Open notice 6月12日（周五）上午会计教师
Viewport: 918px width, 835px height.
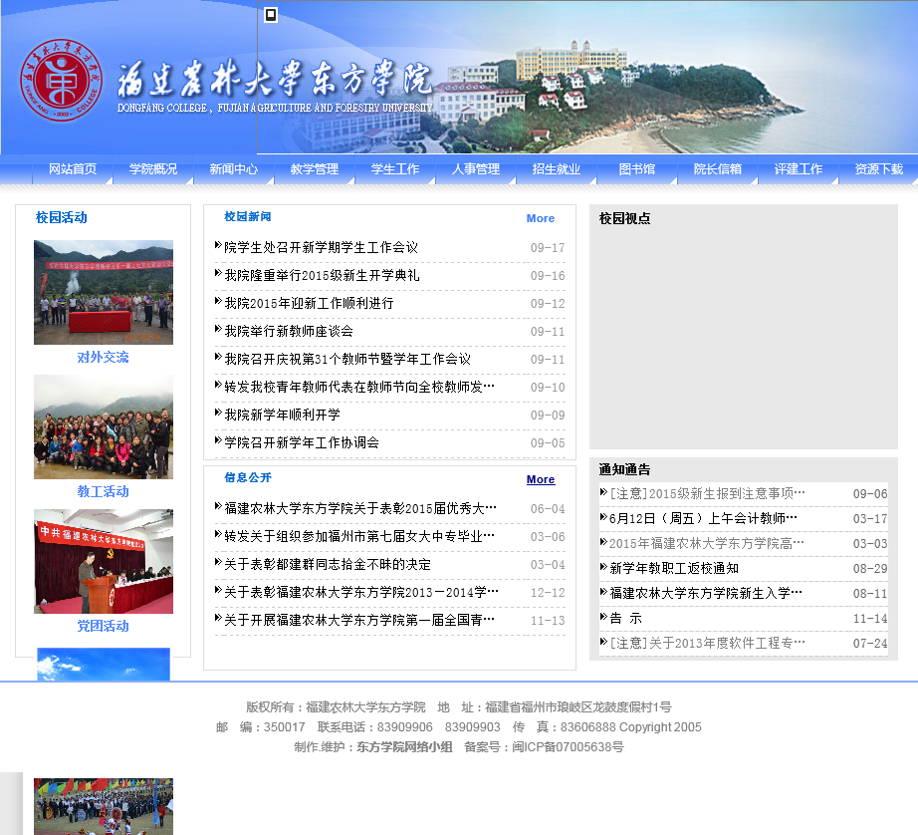(x=703, y=518)
